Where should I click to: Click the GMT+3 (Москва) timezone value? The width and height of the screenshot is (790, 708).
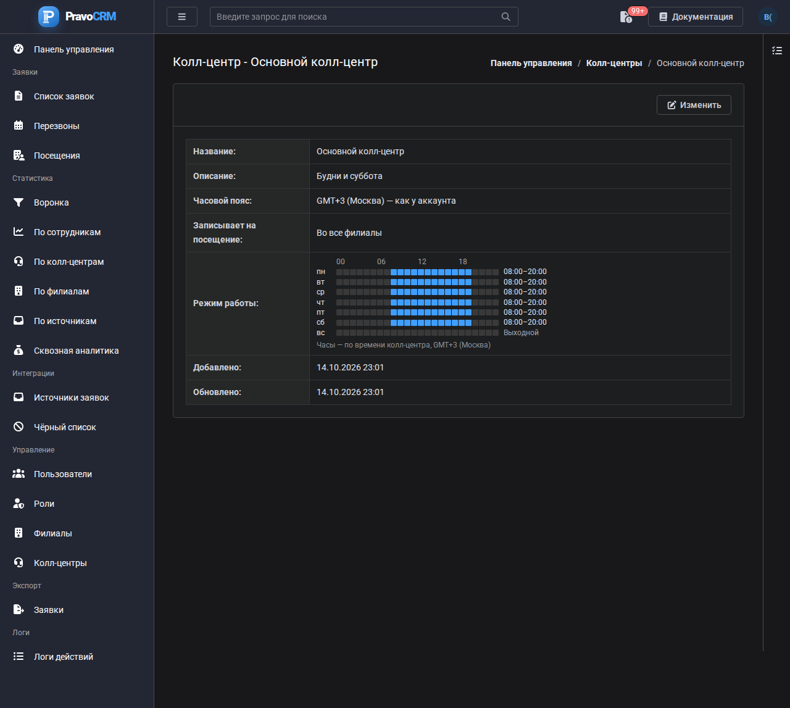point(386,201)
